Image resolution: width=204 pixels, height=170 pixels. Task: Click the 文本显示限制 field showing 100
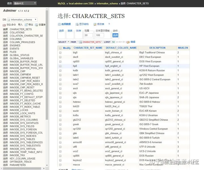click(99, 35)
